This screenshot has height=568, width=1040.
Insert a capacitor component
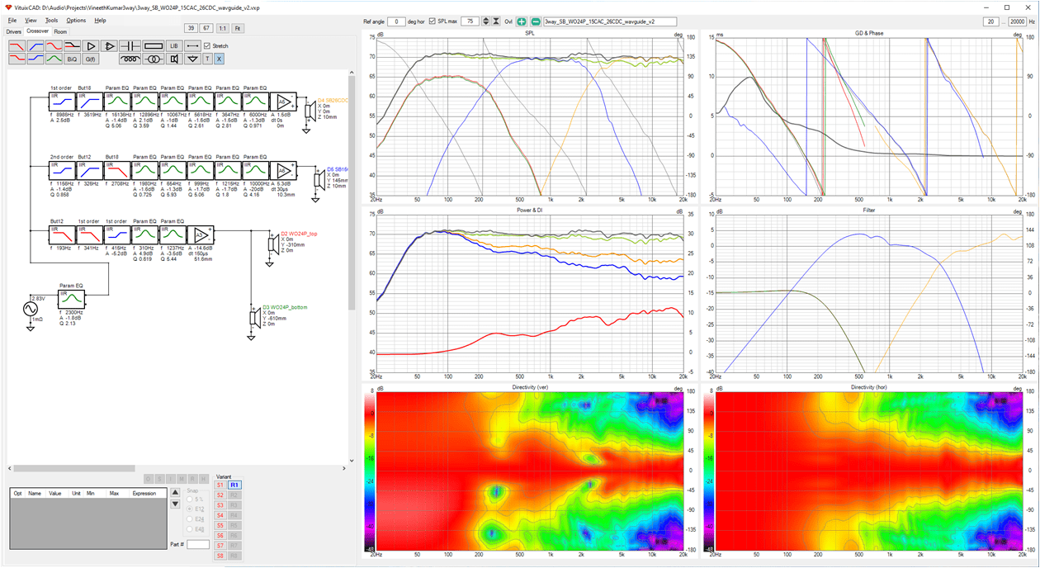point(130,46)
